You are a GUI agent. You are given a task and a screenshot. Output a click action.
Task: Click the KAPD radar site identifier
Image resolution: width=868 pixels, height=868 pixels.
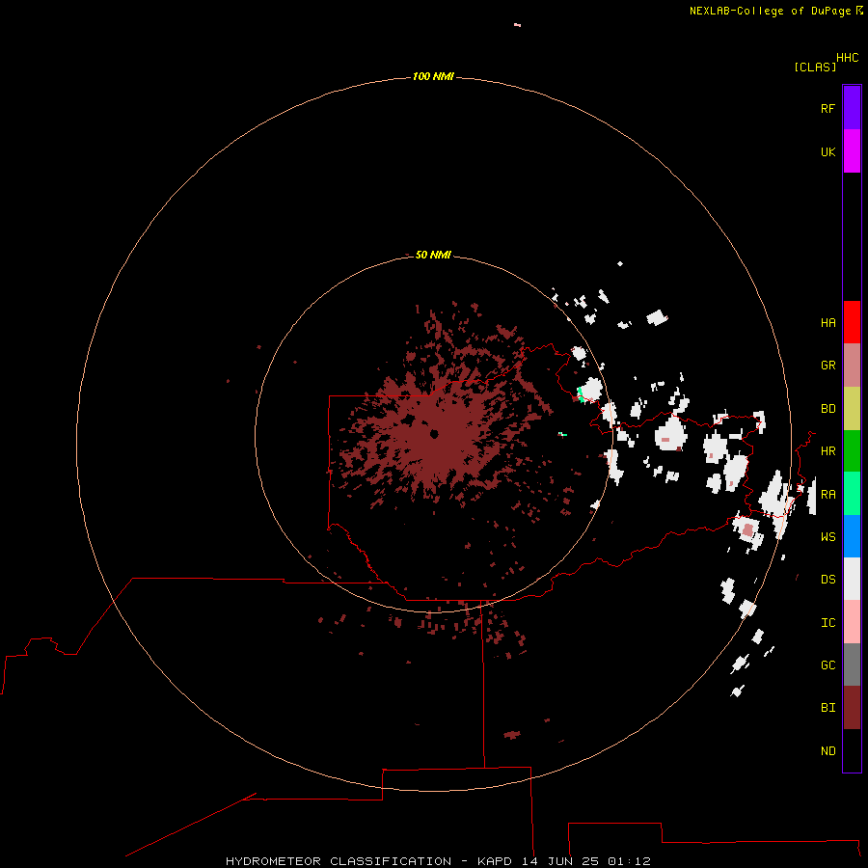pos(495,861)
